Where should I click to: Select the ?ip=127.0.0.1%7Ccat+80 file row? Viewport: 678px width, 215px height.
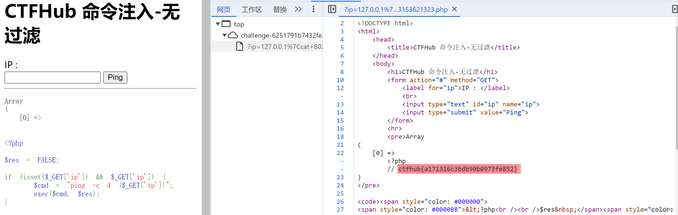click(x=267, y=46)
